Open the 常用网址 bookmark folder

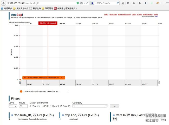point(48,8)
